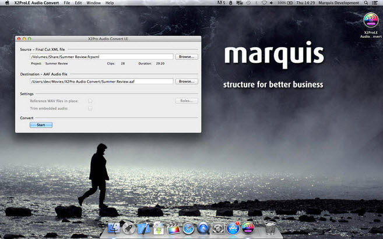Image resolution: width=383 pixels, height=239 pixels.
Task: Open the downloads stack in dock
Action: (159, 229)
